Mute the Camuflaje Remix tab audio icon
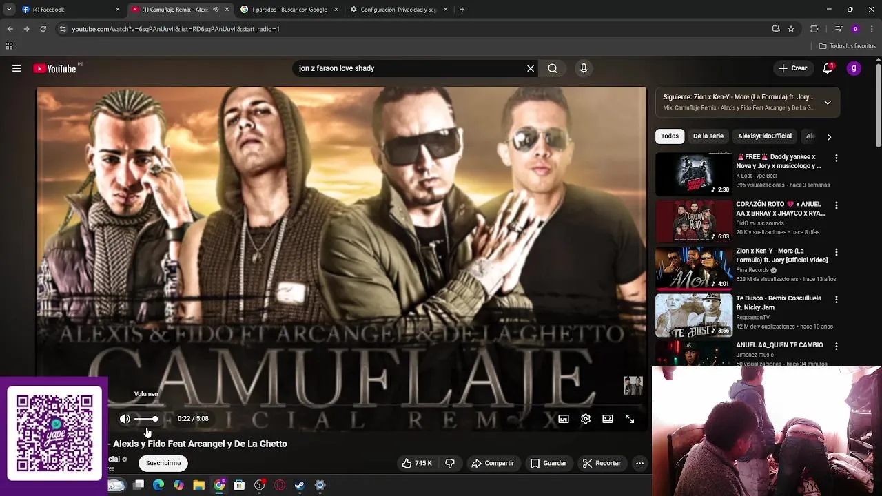Screen dimensions: 882x496 tap(216, 10)
